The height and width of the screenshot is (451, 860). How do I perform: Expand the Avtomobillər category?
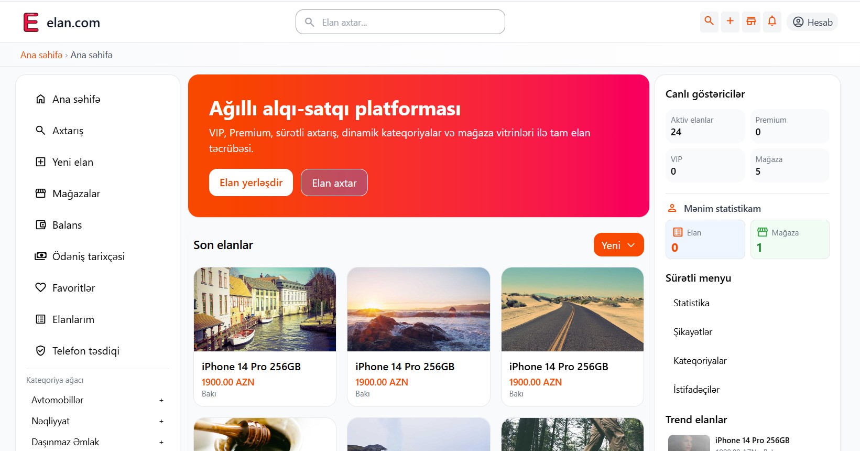[x=161, y=401]
